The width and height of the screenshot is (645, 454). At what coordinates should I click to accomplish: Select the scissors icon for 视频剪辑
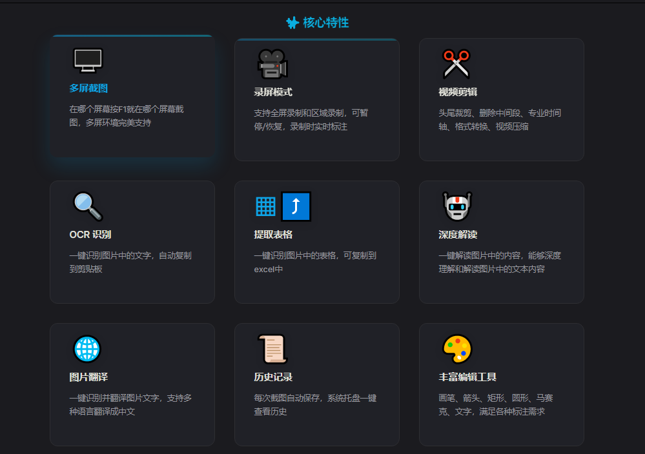click(x=456, y=63)
